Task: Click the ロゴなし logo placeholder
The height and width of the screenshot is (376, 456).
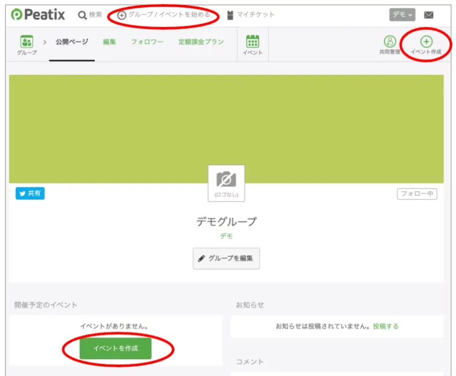Action: coord(226,183)
